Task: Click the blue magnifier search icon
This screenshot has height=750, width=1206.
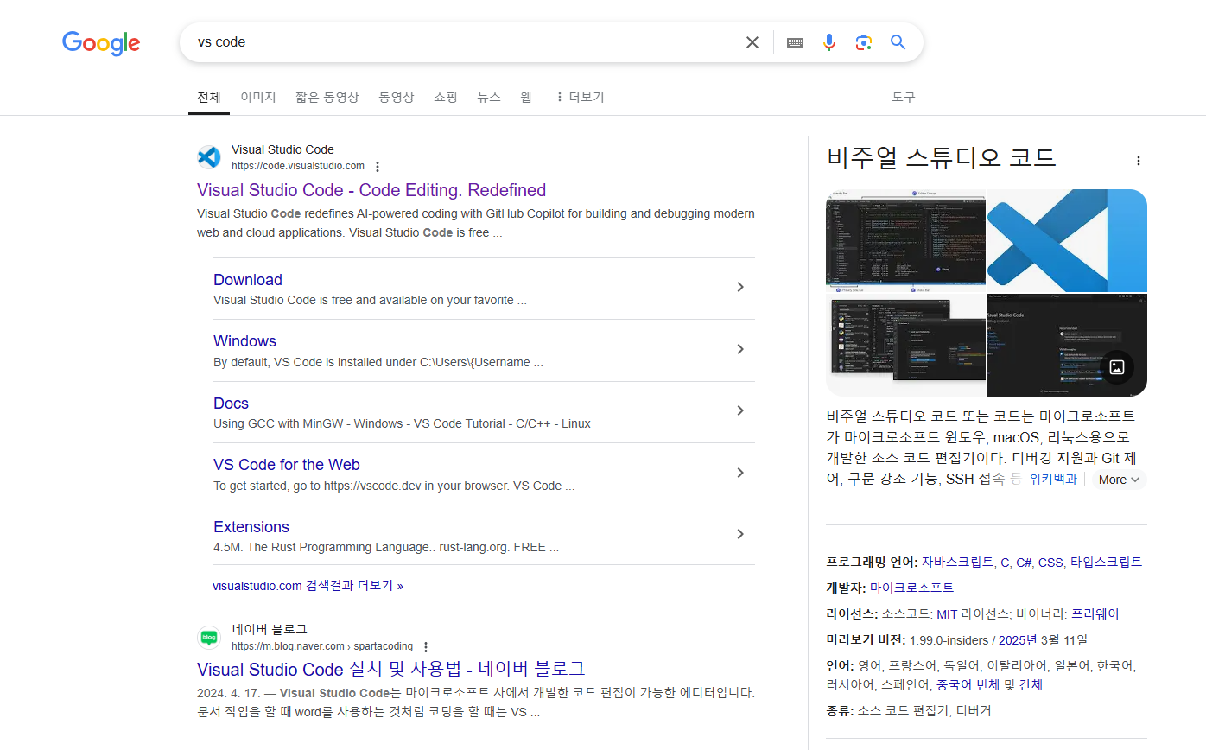Action: point(898,42)
